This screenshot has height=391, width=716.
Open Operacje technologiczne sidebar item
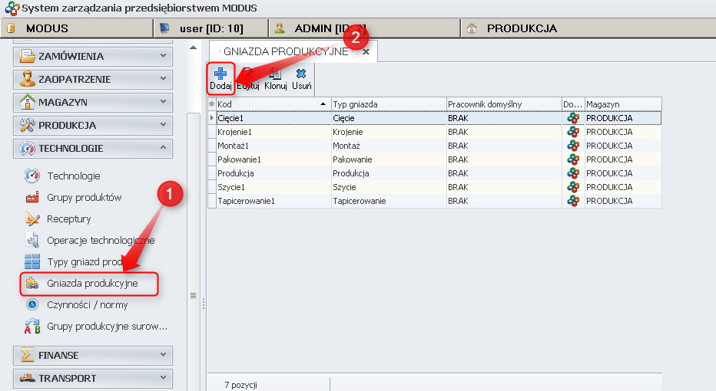click(x=100, y=240)
